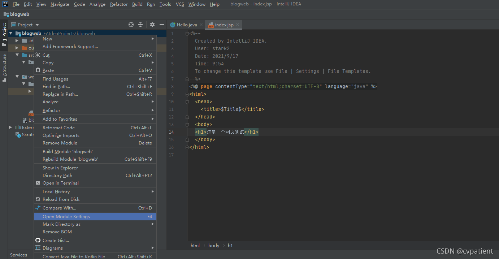Expand the New submenu
Viewport: 499px width, 259px height.
click(95, 39)
